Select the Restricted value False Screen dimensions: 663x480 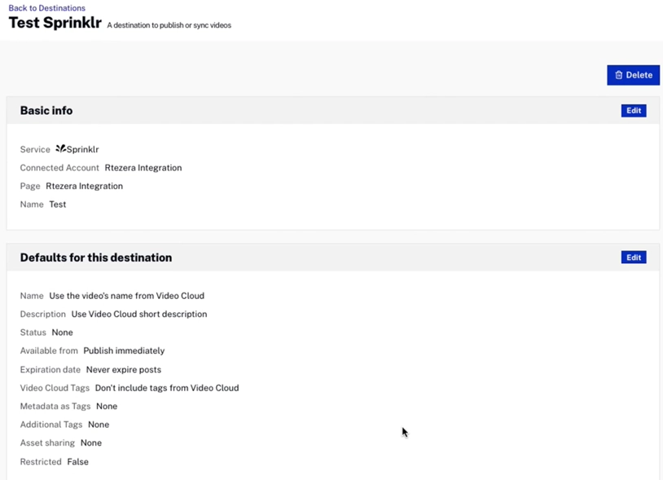(x=77, y=461)
